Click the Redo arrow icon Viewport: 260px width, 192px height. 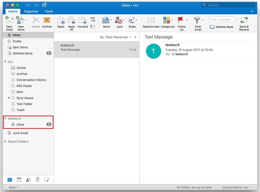click(x=36, y=5)
